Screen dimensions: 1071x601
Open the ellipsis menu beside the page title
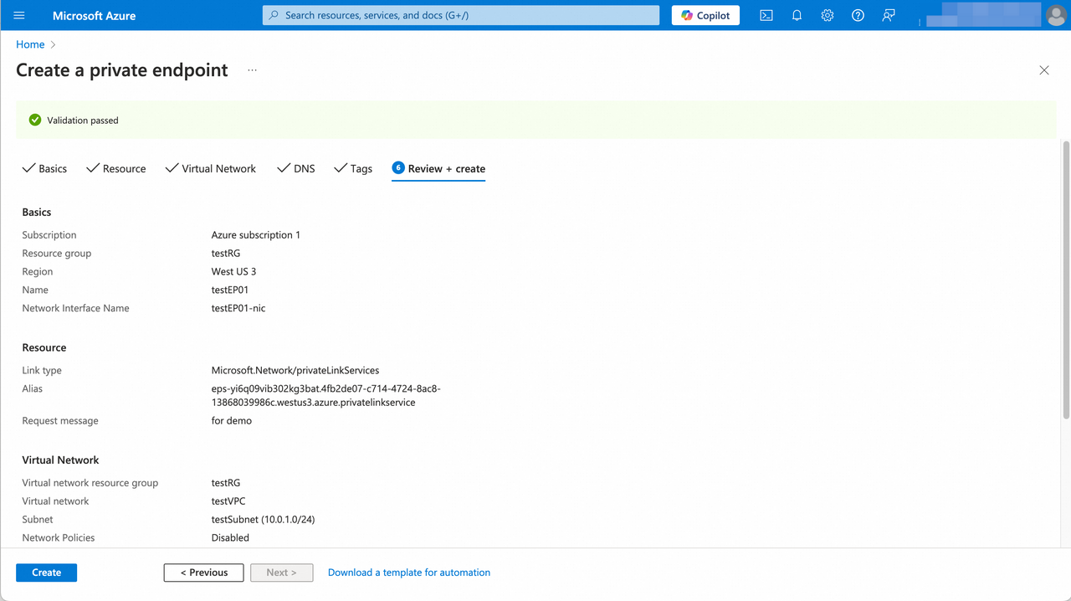(x=252, y=71)
